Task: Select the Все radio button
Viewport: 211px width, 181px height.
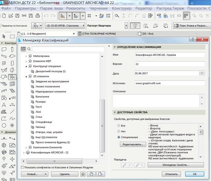Action: 119,126
